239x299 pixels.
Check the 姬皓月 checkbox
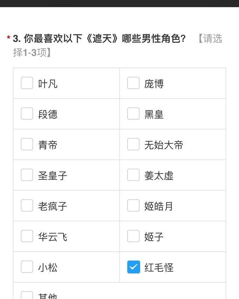click(133, 206)
